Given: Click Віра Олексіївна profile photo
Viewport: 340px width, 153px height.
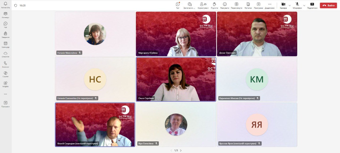Looking at the screenshot, I should point(176,125).
